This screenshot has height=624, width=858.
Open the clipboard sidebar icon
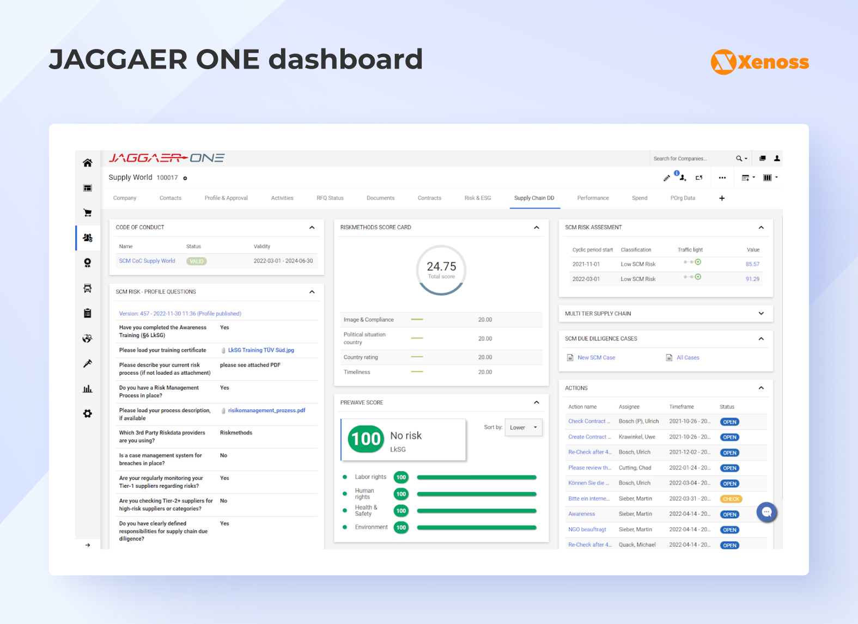tap(87, 313)
